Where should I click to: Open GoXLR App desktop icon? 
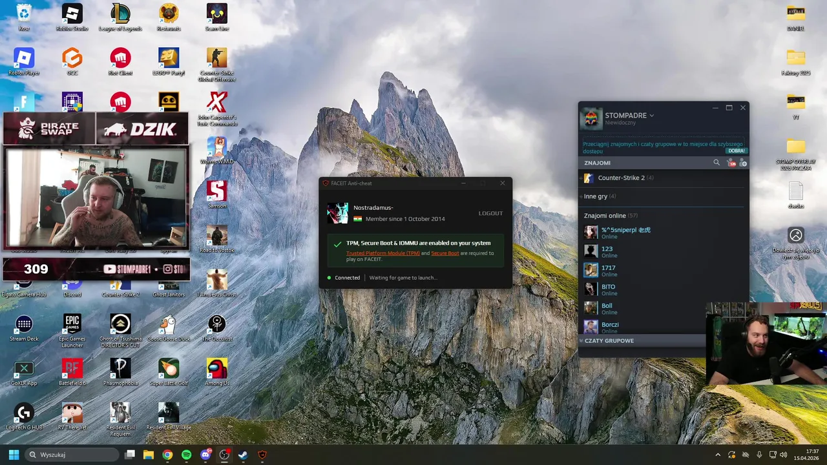click(24, 373)
